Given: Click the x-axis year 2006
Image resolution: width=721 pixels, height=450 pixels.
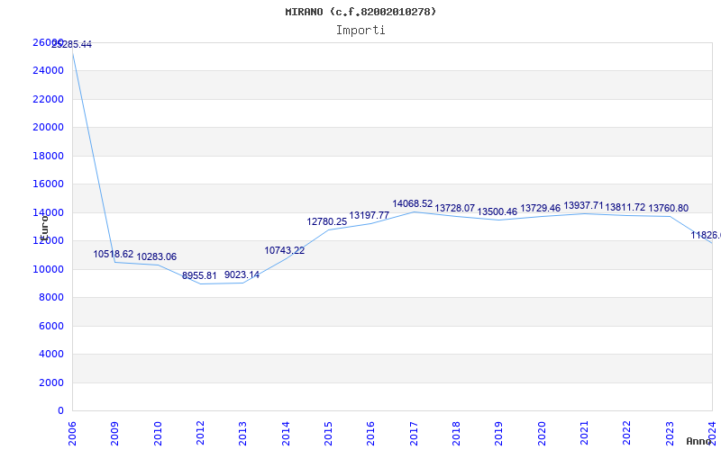Looking at the screenshot, I should tap(72, 434).
